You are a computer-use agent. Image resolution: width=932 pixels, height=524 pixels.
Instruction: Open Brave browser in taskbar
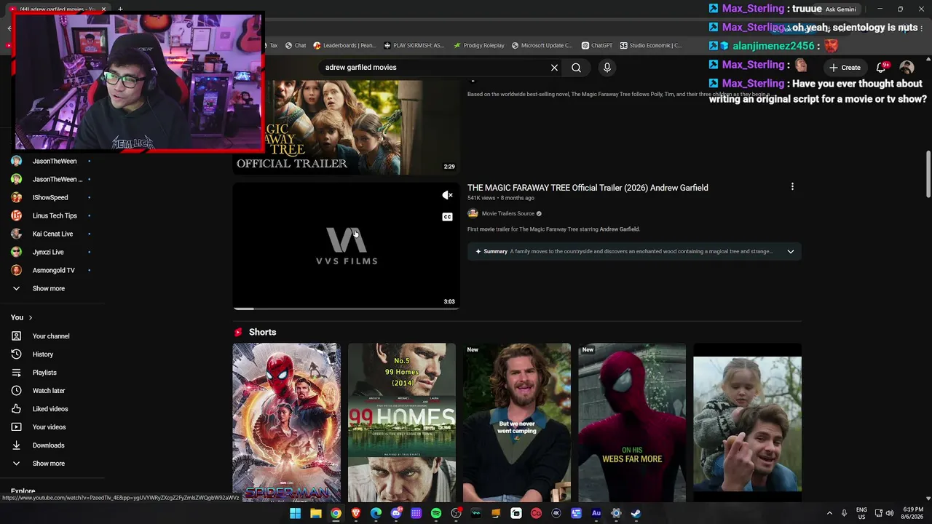pyautogui.click(x=356, y=513)
